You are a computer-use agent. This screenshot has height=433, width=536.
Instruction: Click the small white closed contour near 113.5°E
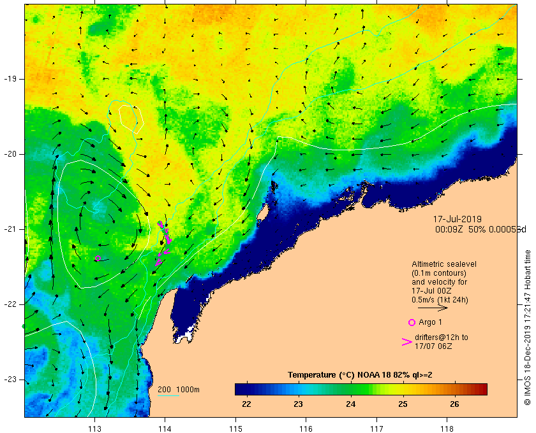(131, 118)
